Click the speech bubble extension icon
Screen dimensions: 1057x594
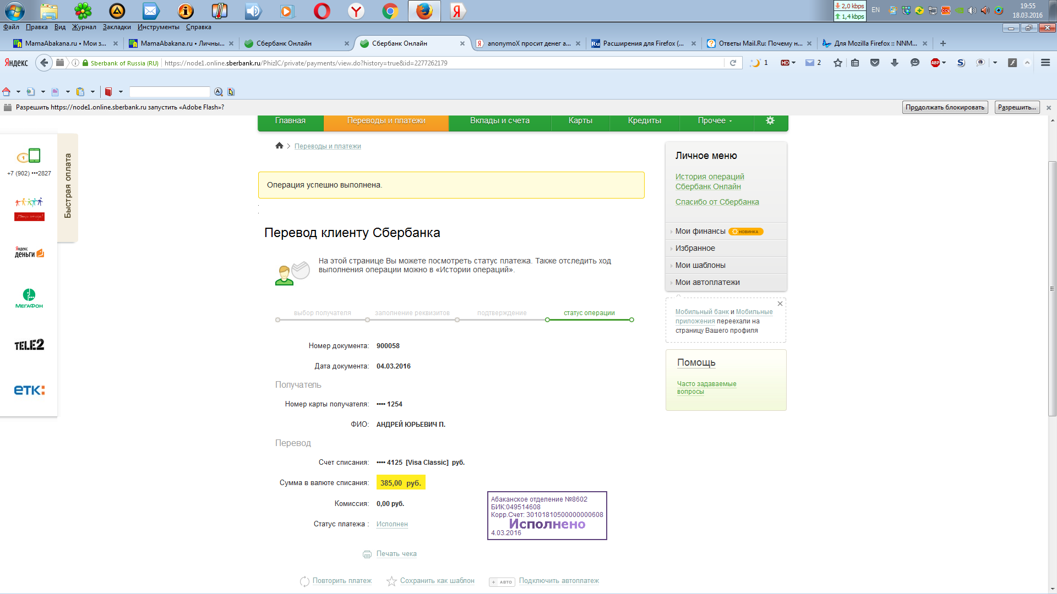point(980,63)
